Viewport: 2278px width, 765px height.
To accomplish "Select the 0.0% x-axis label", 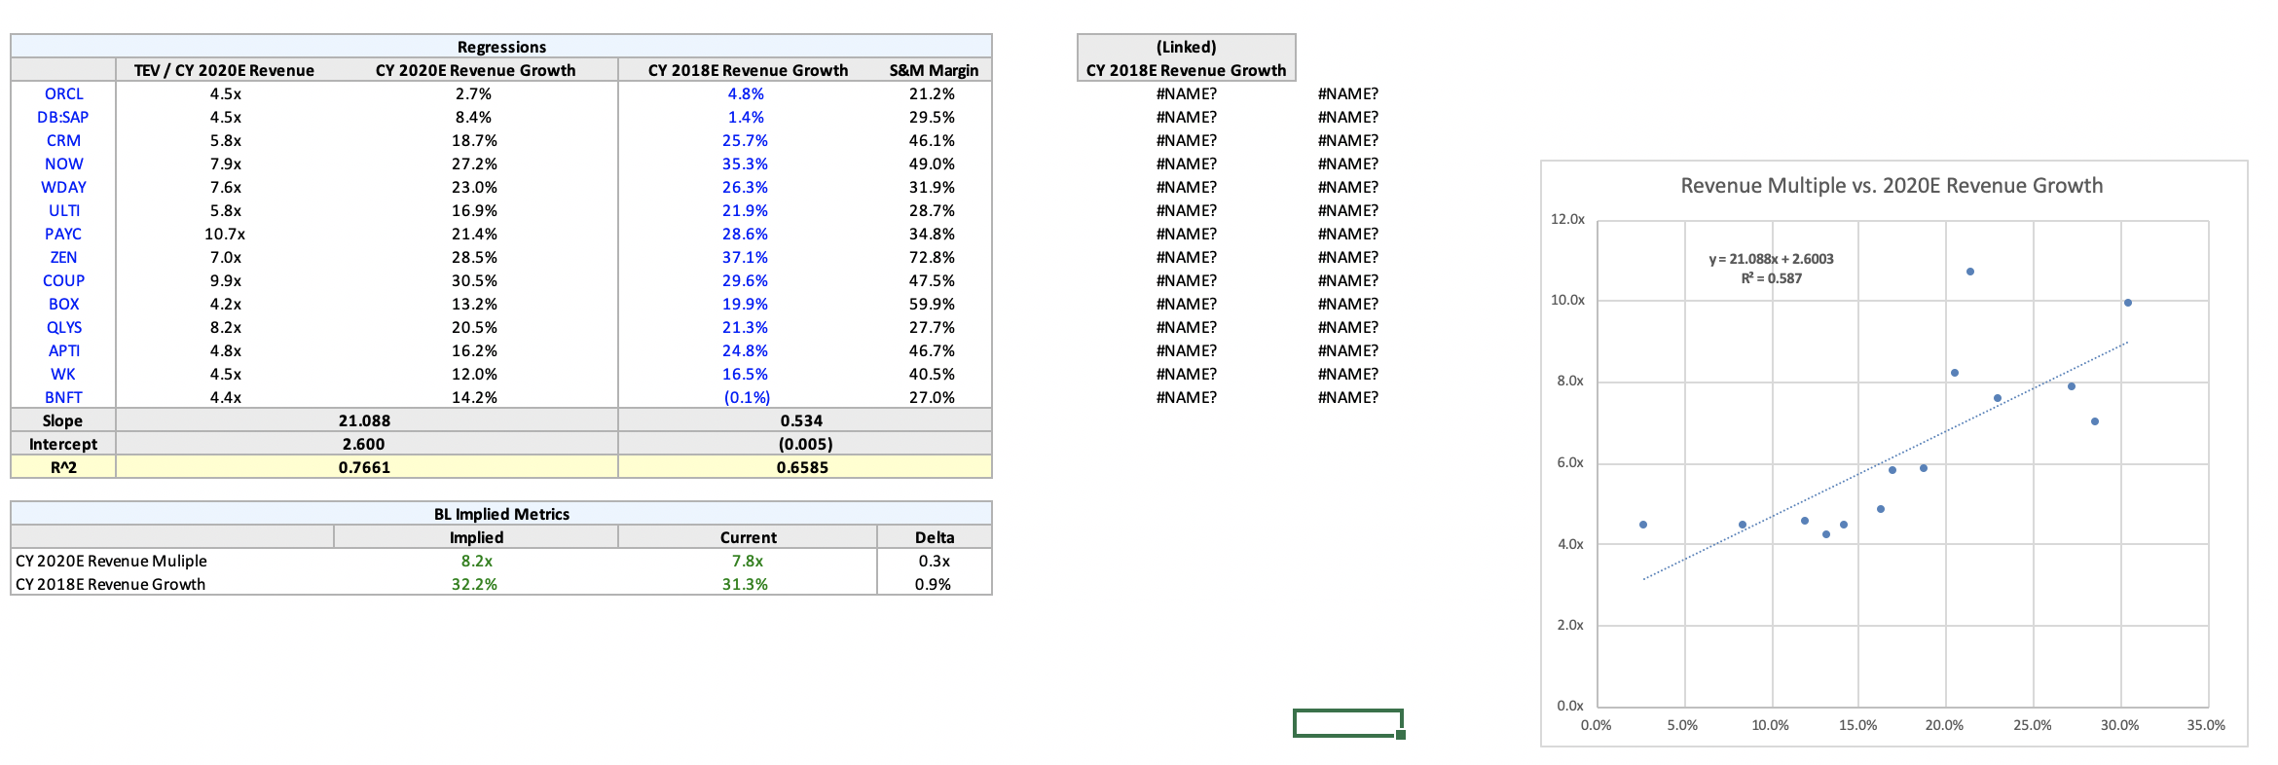I will (x=1596, y=725).
